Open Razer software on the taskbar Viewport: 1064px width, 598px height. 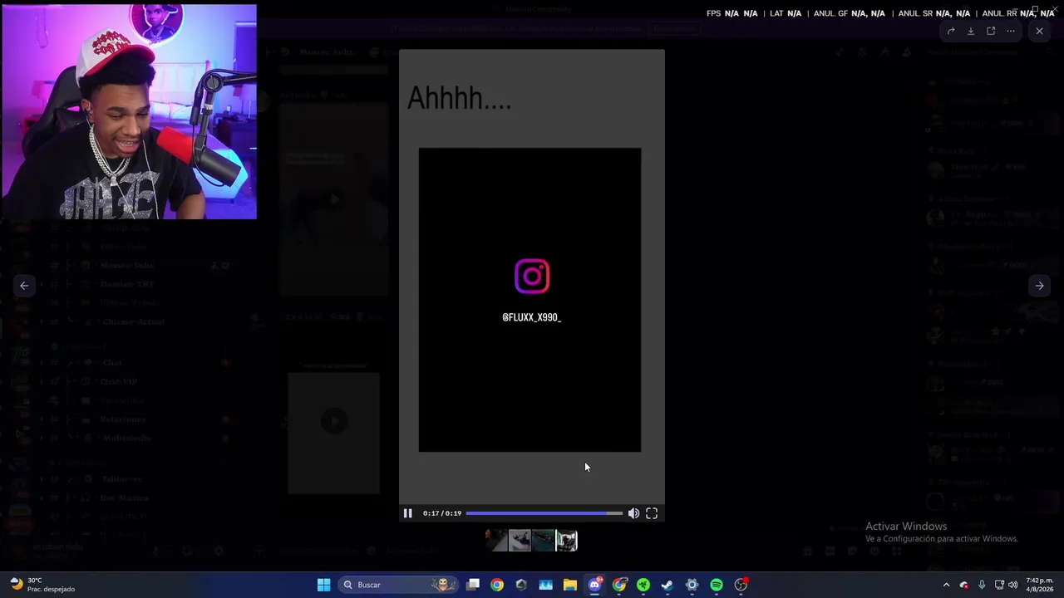point(643,585)
